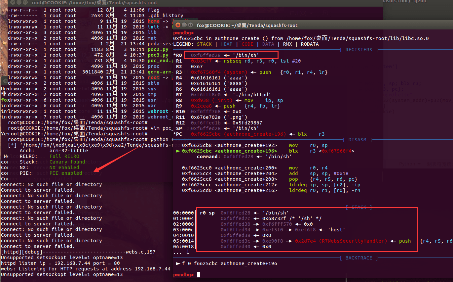The width and height of the screenshot is (453, 282).
Task: Click CODE in the pwndbg legend
Action: 247,44
